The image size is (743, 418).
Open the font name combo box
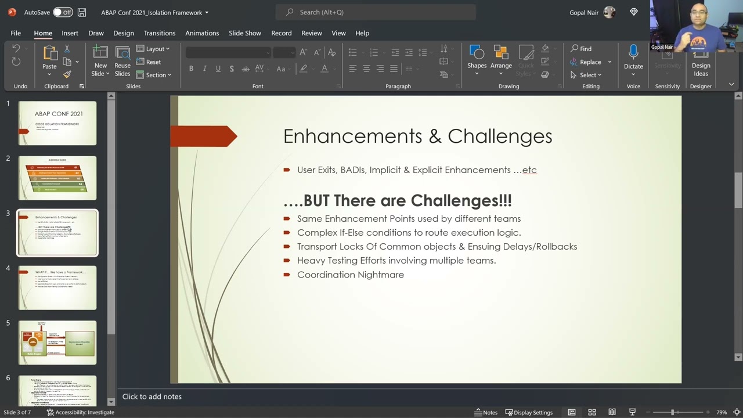(228, 52)
